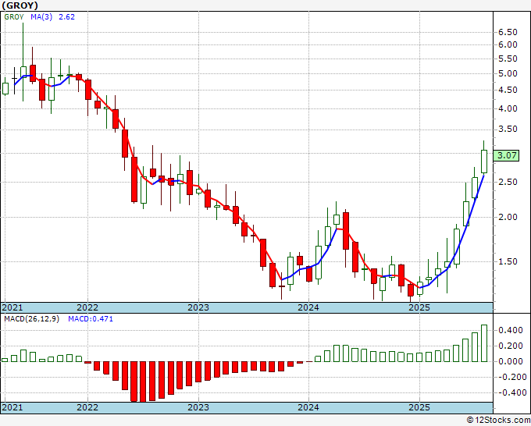Click the 5.00 price axis label
This screenshot has width=531, height=426.
tap(508, 74)
